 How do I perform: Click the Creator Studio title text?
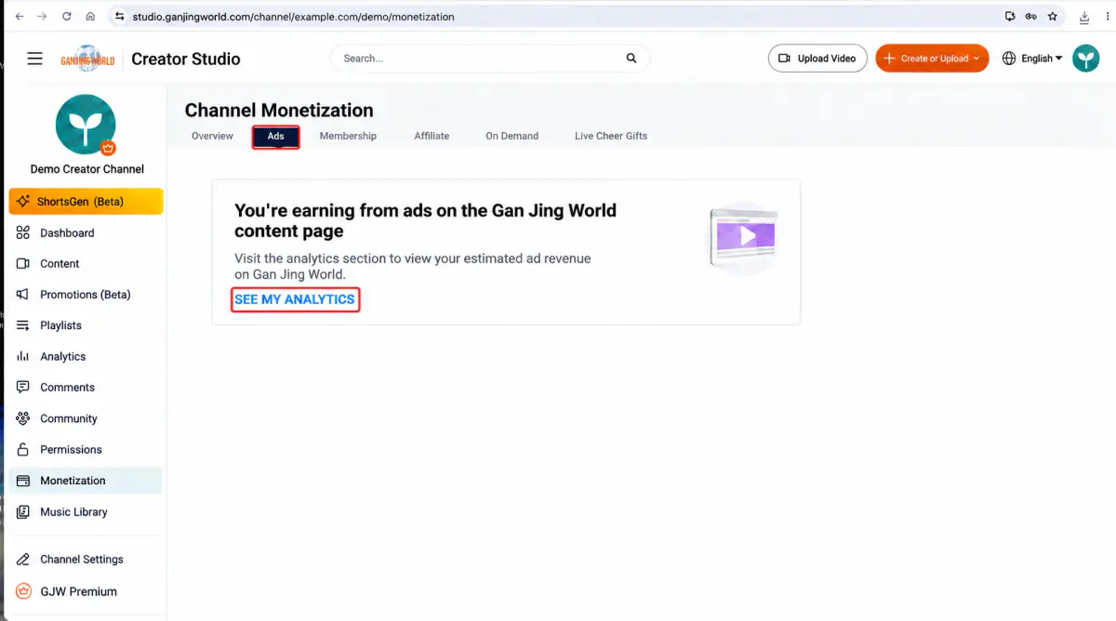tap(186, 59)
